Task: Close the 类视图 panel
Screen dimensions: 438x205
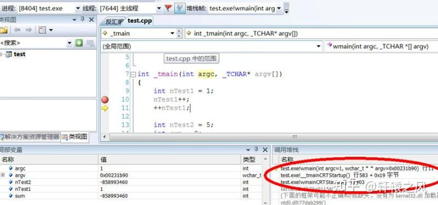Action: (x=91, y=20)
